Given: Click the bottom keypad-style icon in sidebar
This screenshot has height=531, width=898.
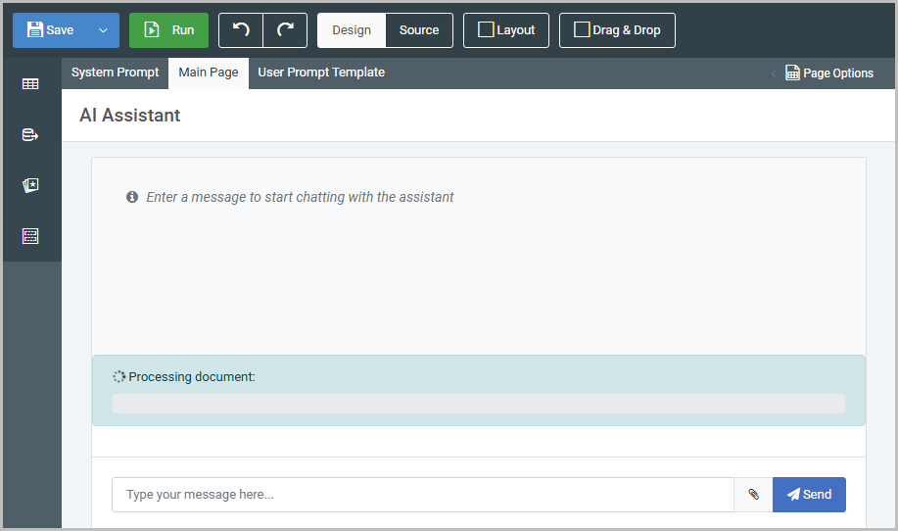Looking at the screenshot, I should [x=30, y=236].
